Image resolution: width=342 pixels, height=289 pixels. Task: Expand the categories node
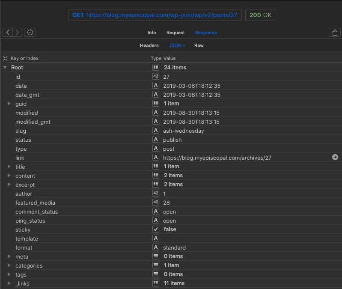pos(9,265)
